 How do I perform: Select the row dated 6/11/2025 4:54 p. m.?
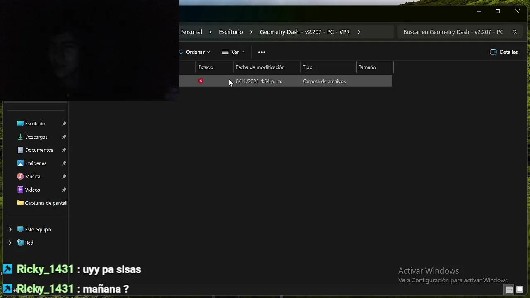click(286, 81)
